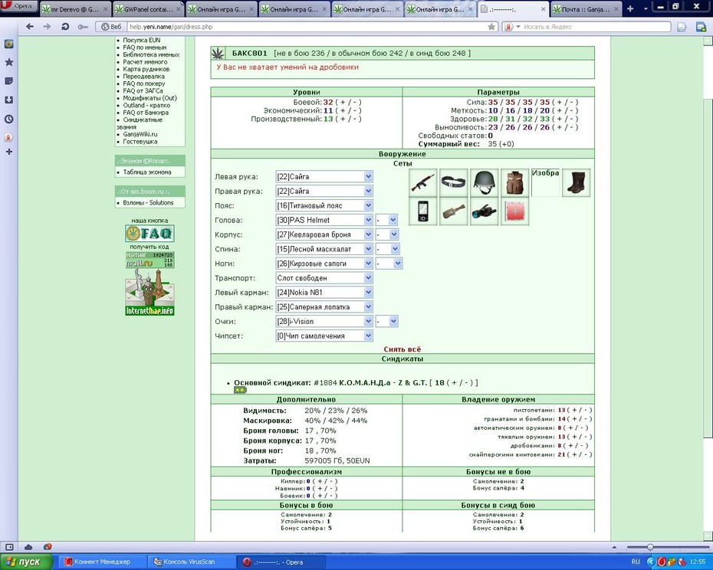The width and height of the screenshot is (713, 570).
Task: Open the Левая рука weapon dropdown
Action: (324, 176)
